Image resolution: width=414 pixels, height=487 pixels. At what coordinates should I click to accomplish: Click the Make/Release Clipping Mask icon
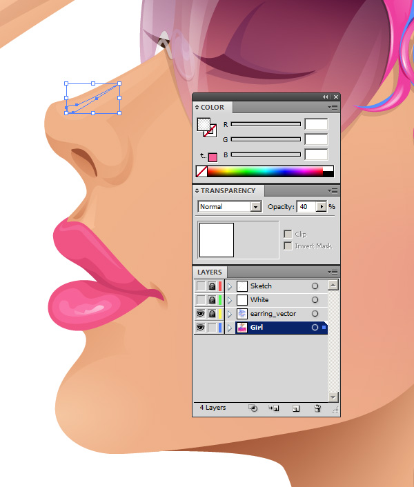(x=253, y=408)
